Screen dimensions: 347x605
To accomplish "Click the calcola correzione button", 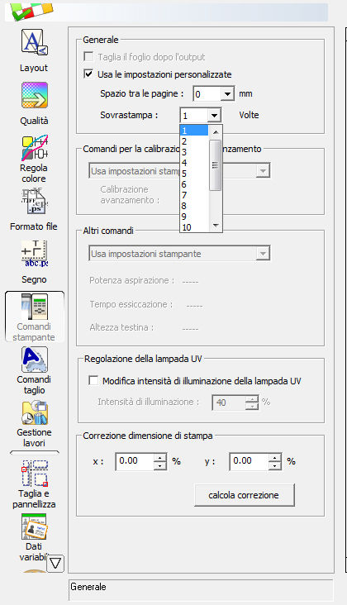I will point(244,495).
